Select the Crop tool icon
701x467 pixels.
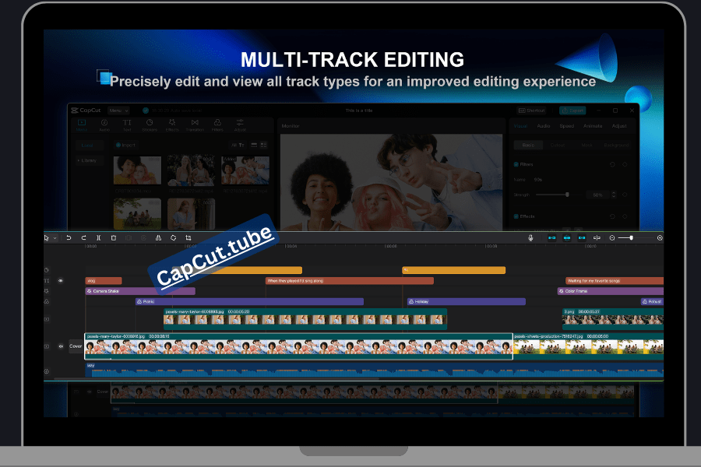point(188,238)
